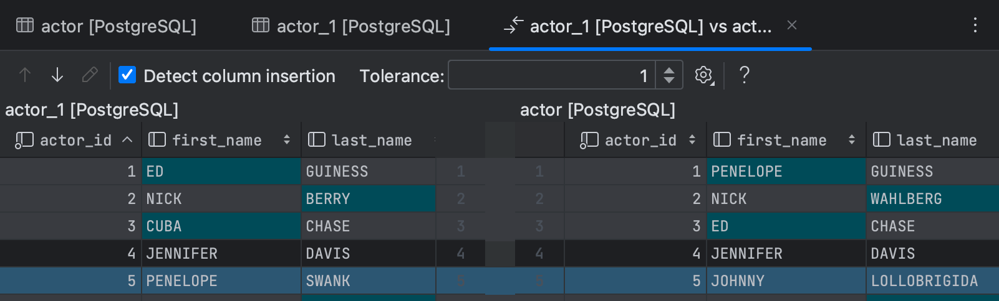Close the actor_1 vs actor comparison tab

[792, 25]
